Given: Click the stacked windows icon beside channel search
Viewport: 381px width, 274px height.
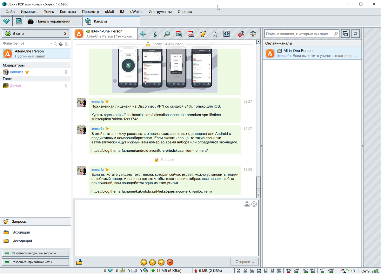Looking at the screenshot, I should tap(345, 33).
